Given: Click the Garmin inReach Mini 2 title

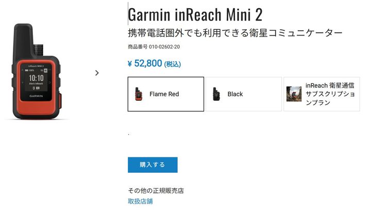Looking at the screenshot, I should pos(195,14).
